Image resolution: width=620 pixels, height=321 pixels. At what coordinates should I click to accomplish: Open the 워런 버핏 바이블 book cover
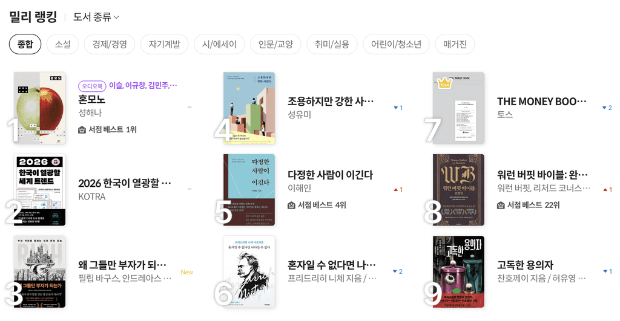point(458,190)
